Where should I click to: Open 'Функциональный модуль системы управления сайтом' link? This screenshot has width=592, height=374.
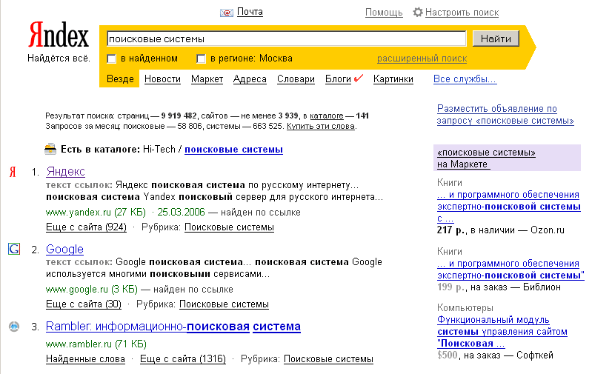(x=502, y=332)
